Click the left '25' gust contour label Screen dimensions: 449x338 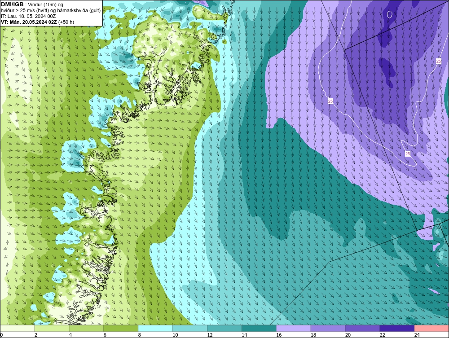pyautogui.click(x=330, y=101)
